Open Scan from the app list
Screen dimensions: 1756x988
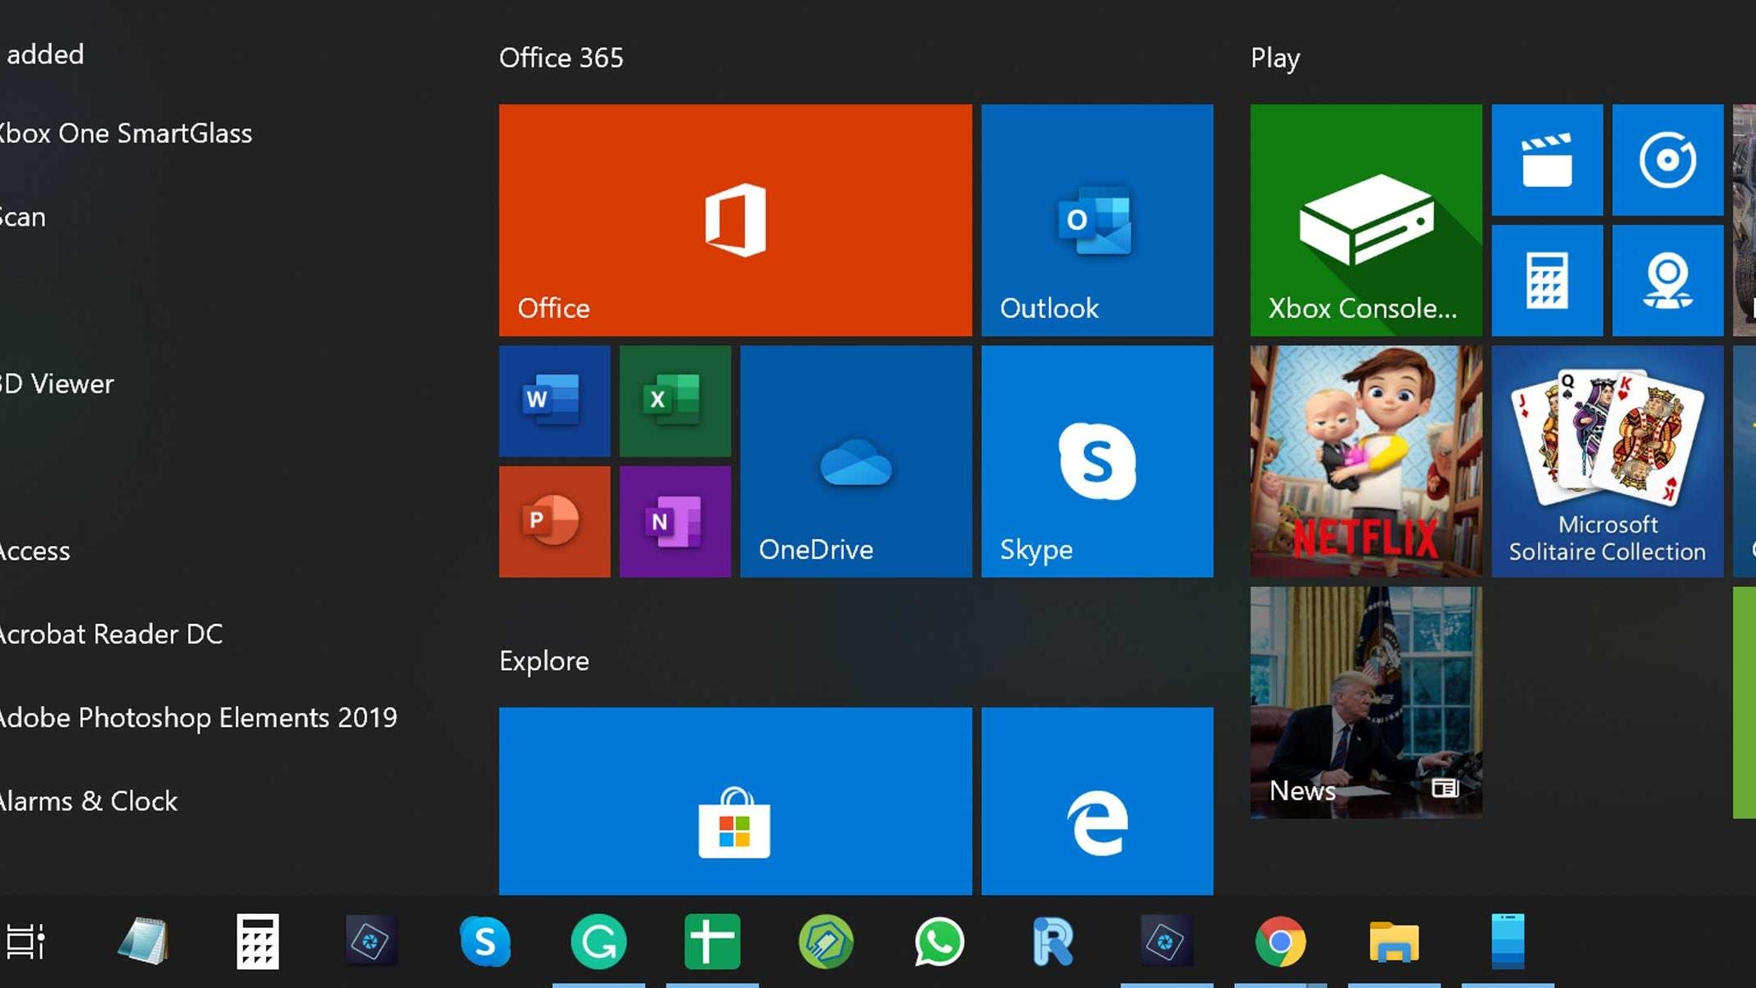23,217
